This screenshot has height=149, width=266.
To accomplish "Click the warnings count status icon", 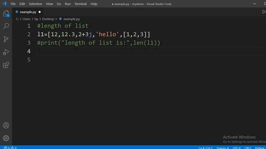I will click(x=14, y=148).
